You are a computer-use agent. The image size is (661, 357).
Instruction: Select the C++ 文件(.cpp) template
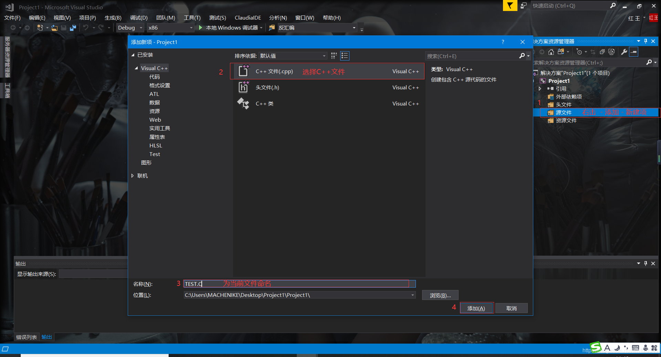[x=327, y=71]
